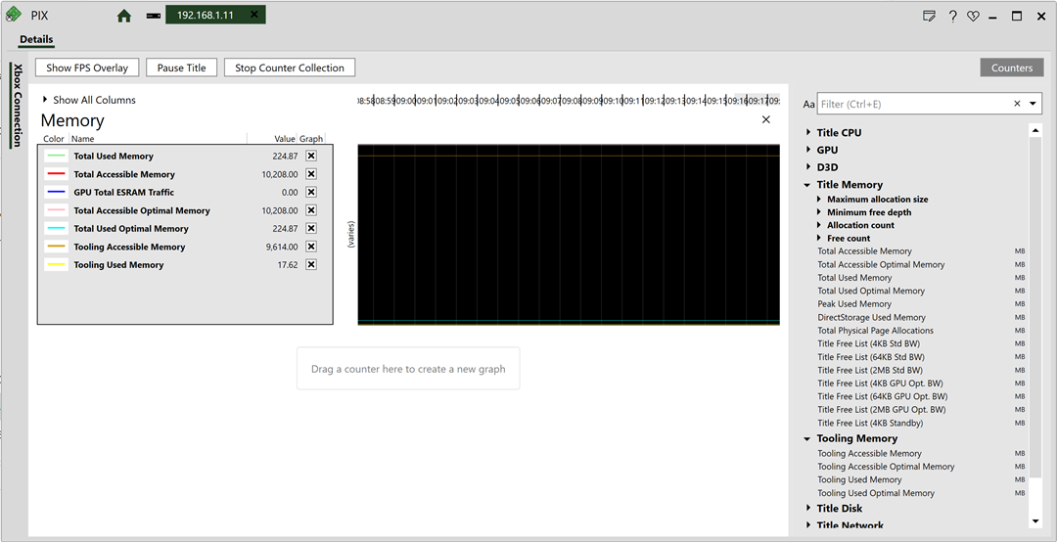
Task: Expand the D3D counter group
Action: tap(809, 167)
